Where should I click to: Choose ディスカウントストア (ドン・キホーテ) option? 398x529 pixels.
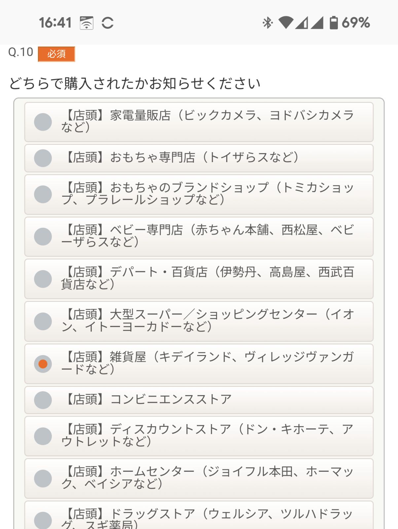coord(199,436)
